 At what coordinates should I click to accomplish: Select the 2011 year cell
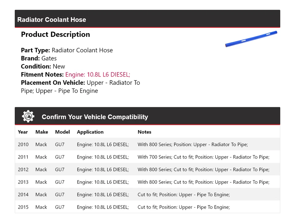coord(23,157)
